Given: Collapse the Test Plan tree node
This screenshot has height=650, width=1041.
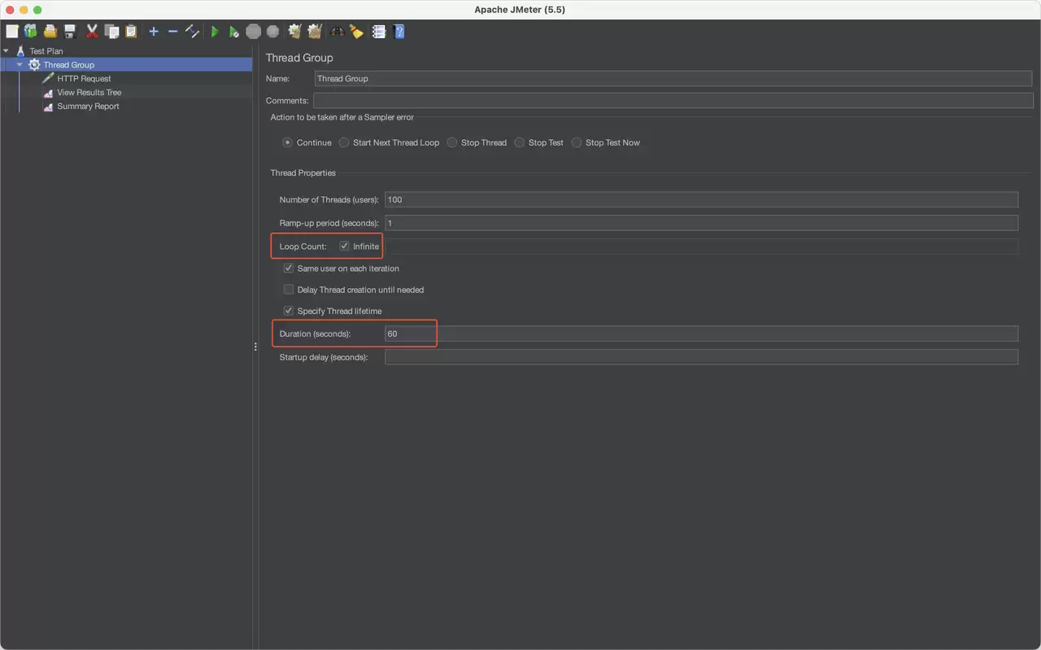Looking at the screenshot, I should tap(7, 50).
